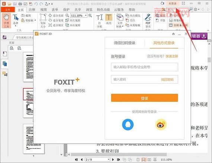Image resolution: width=212 pixels, height=163 pixels.
Task: Open the 2 / 9 page number dropdown
Action: click(x=109, y=160)
